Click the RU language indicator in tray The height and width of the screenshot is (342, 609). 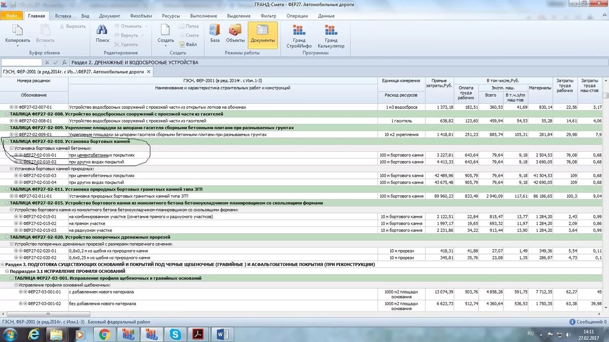point(531,333)
